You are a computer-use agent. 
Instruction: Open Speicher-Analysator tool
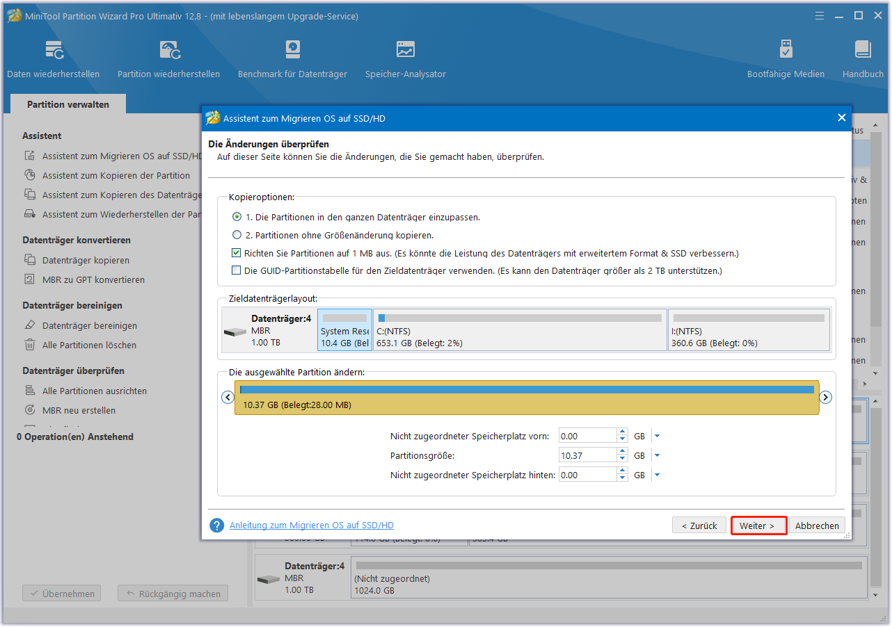coord(406,59)
